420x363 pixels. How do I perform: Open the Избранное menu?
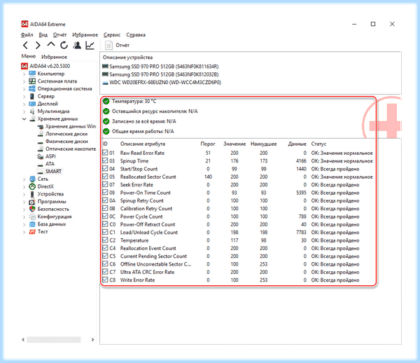click(x=85, y=35)
